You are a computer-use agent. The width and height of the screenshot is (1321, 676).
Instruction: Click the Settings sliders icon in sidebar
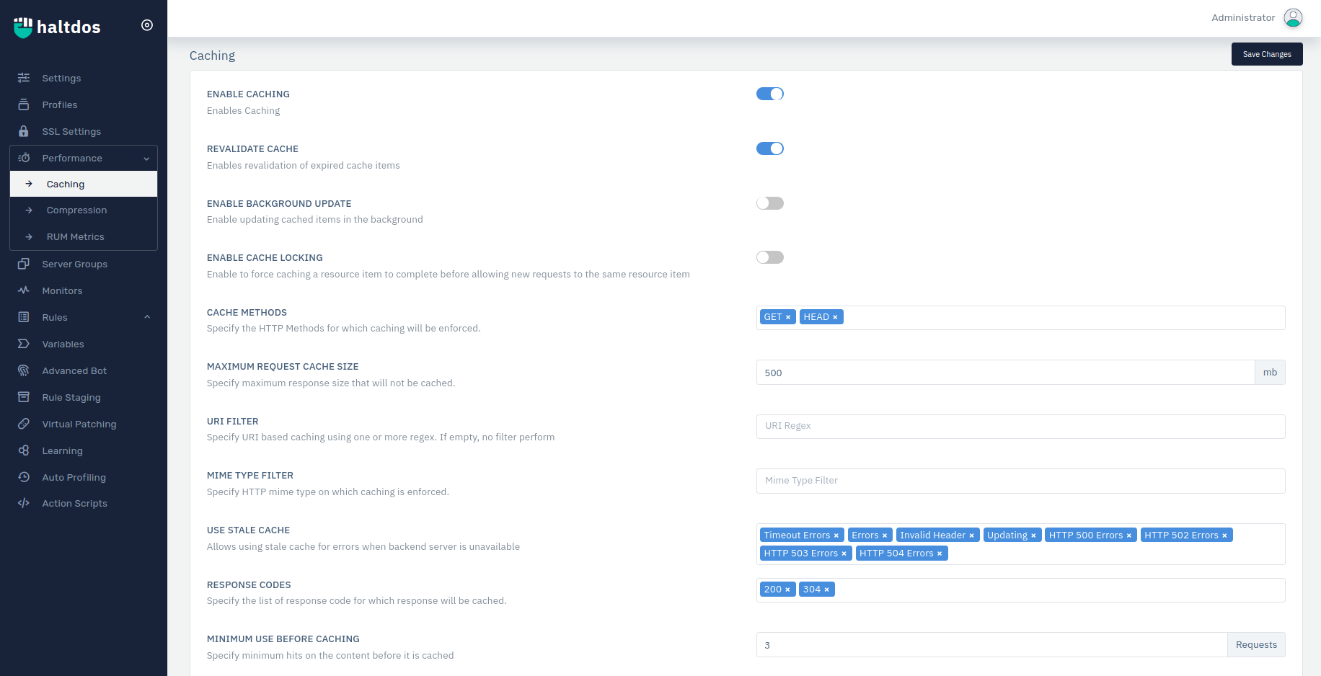24,78
